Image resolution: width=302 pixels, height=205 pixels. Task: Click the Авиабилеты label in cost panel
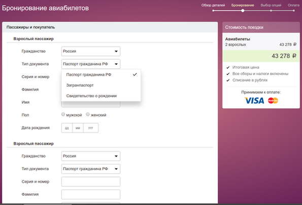(238, 39)
